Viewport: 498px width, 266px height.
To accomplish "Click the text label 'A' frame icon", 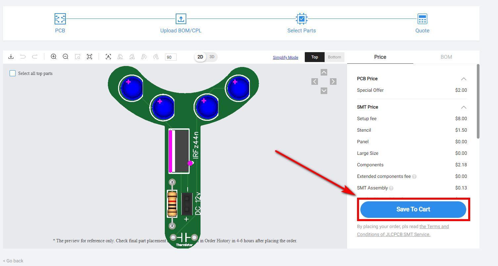I will tap(108, 57).
